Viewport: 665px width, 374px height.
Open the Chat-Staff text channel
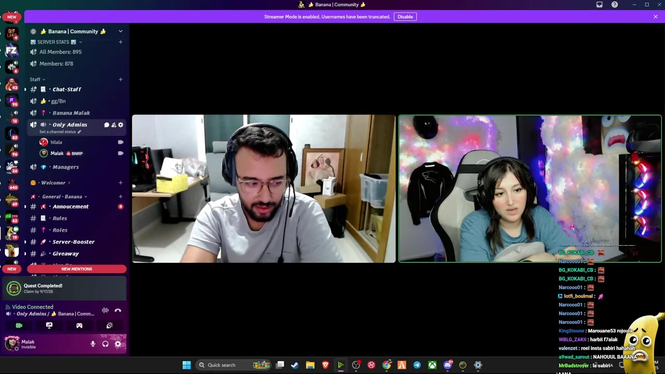point(77,89)
